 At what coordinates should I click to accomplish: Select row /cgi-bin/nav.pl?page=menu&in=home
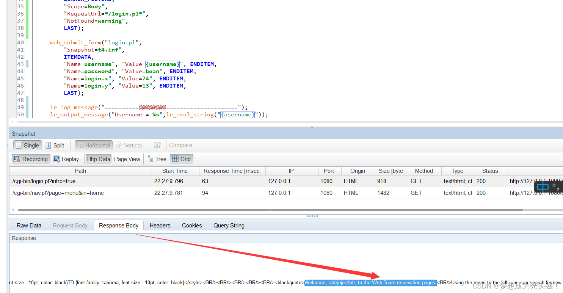pos(286,193)
